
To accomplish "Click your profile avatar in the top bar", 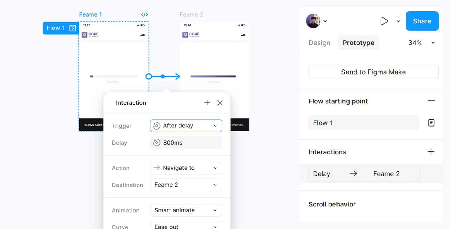I will tap(313, 21).
